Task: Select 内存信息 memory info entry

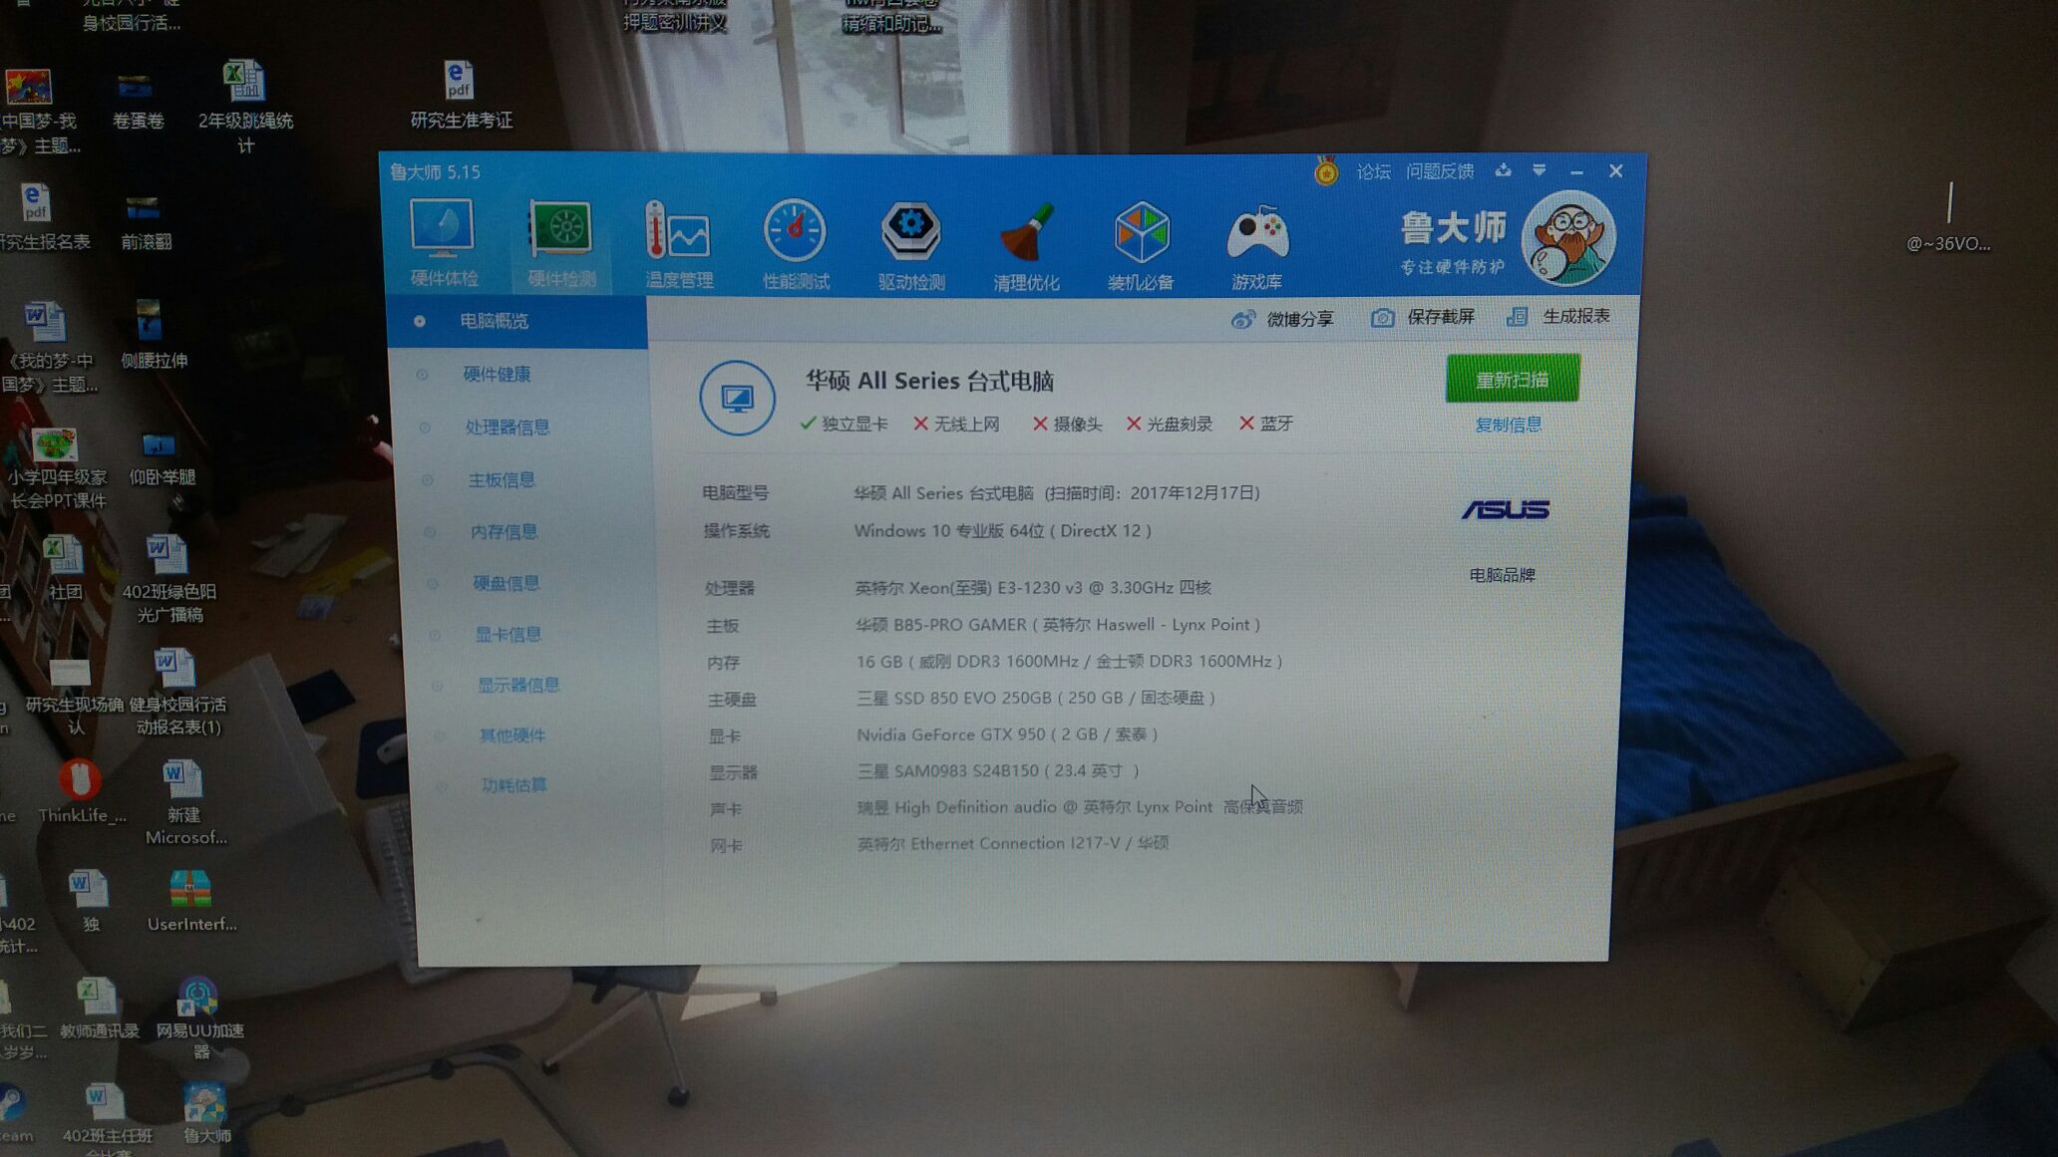Action: tap(507, 531)
